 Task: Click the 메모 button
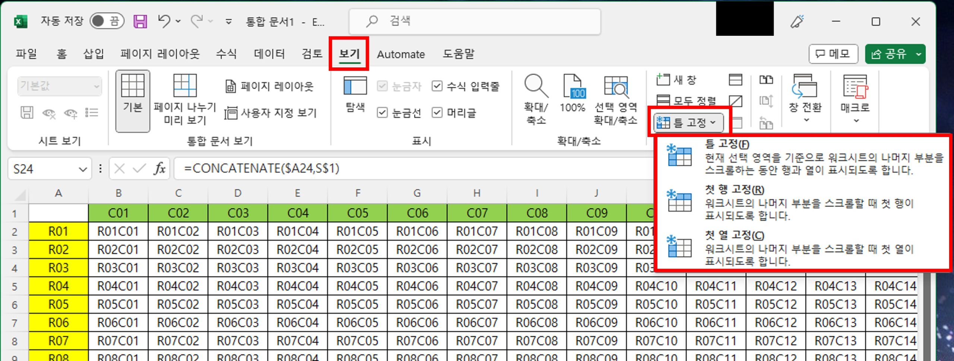(x=833, y=54)
